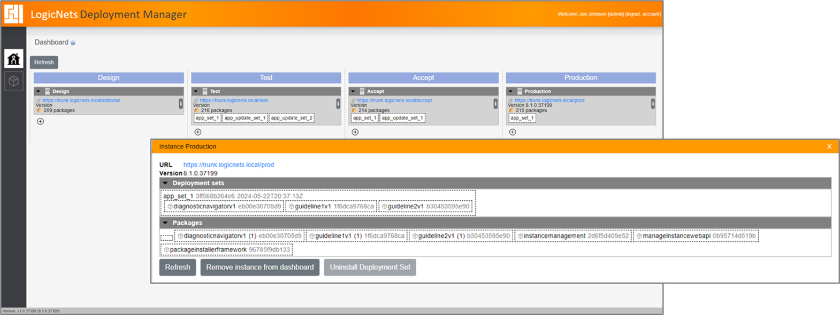Viewport: 840px width, 315px height.
Task: Collapse the Accept instance panel
Action: (353, 91)
